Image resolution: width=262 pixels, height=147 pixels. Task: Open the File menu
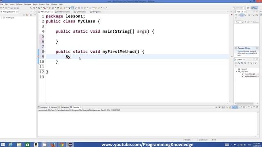click(2, 4)
